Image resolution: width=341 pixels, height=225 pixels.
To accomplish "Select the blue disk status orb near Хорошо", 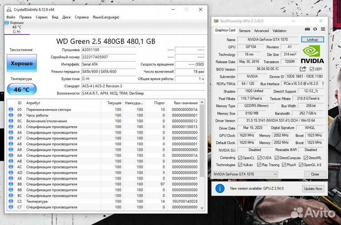I will coord(7,23).
